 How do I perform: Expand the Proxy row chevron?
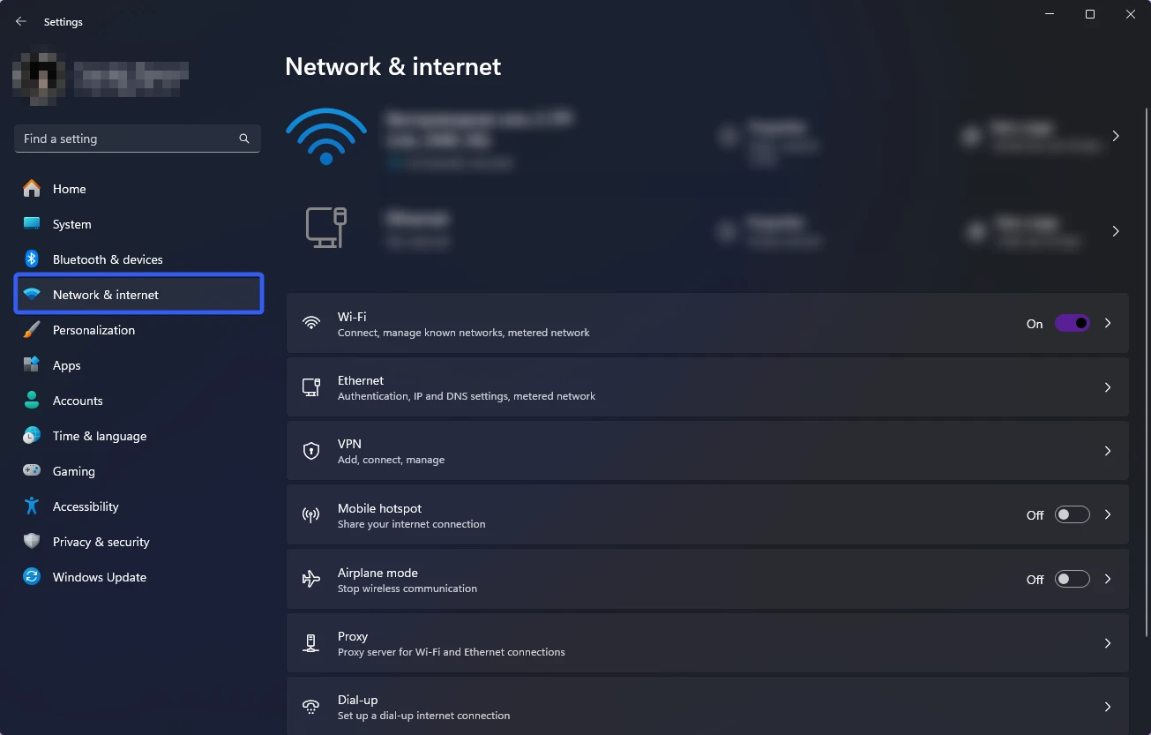pos(1108,643)
